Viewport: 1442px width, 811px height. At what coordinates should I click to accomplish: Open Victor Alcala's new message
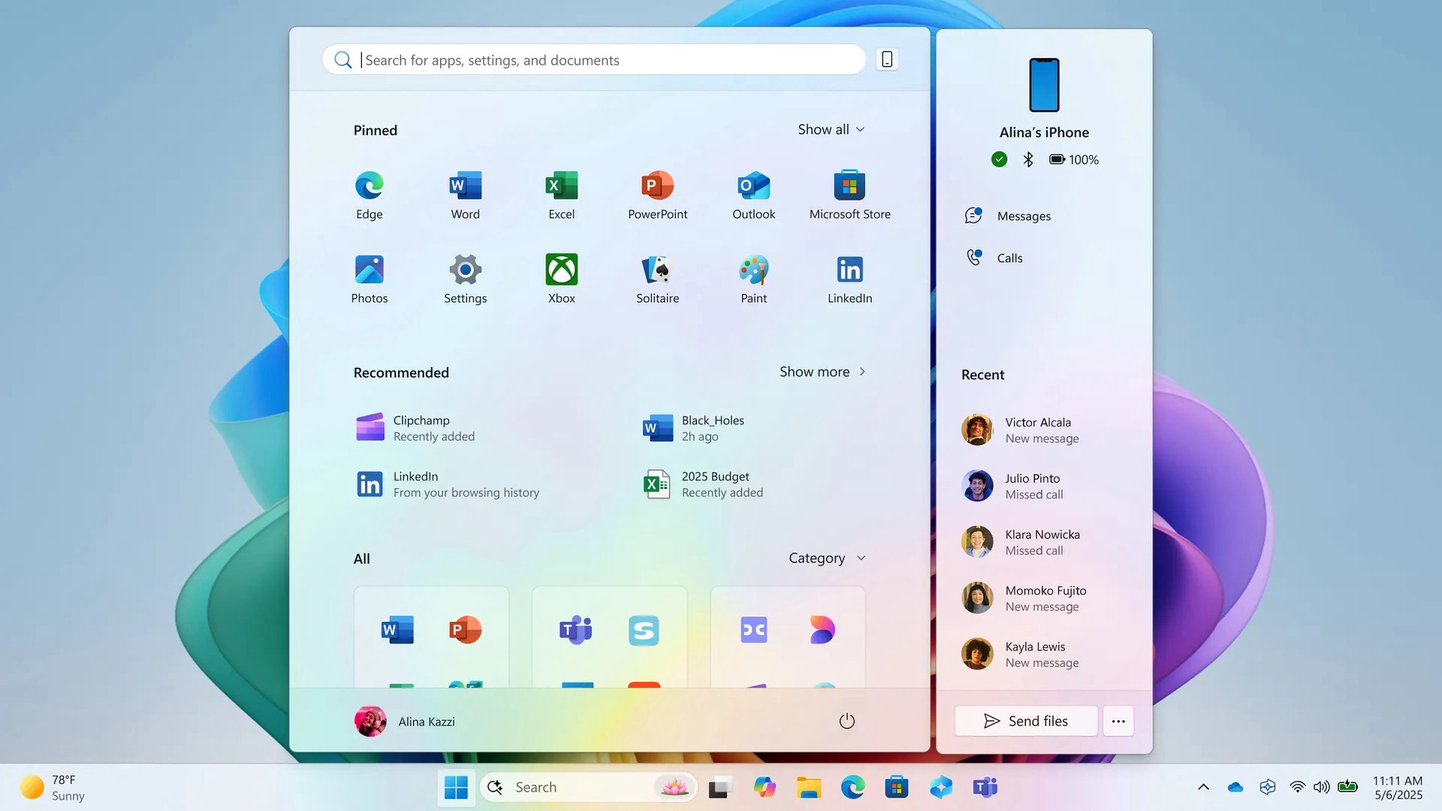(1041, 430)
